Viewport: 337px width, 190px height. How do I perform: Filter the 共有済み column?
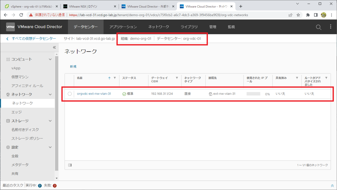point(297,78)
